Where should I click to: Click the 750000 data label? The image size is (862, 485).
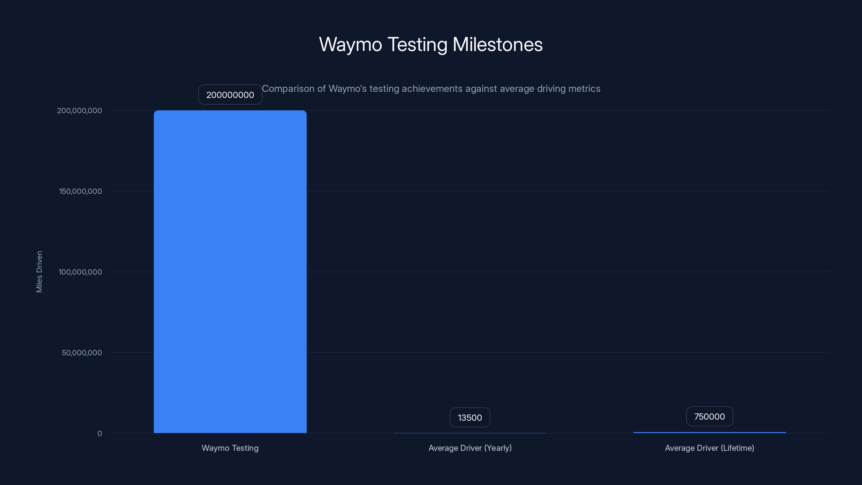tap(710, 416)
